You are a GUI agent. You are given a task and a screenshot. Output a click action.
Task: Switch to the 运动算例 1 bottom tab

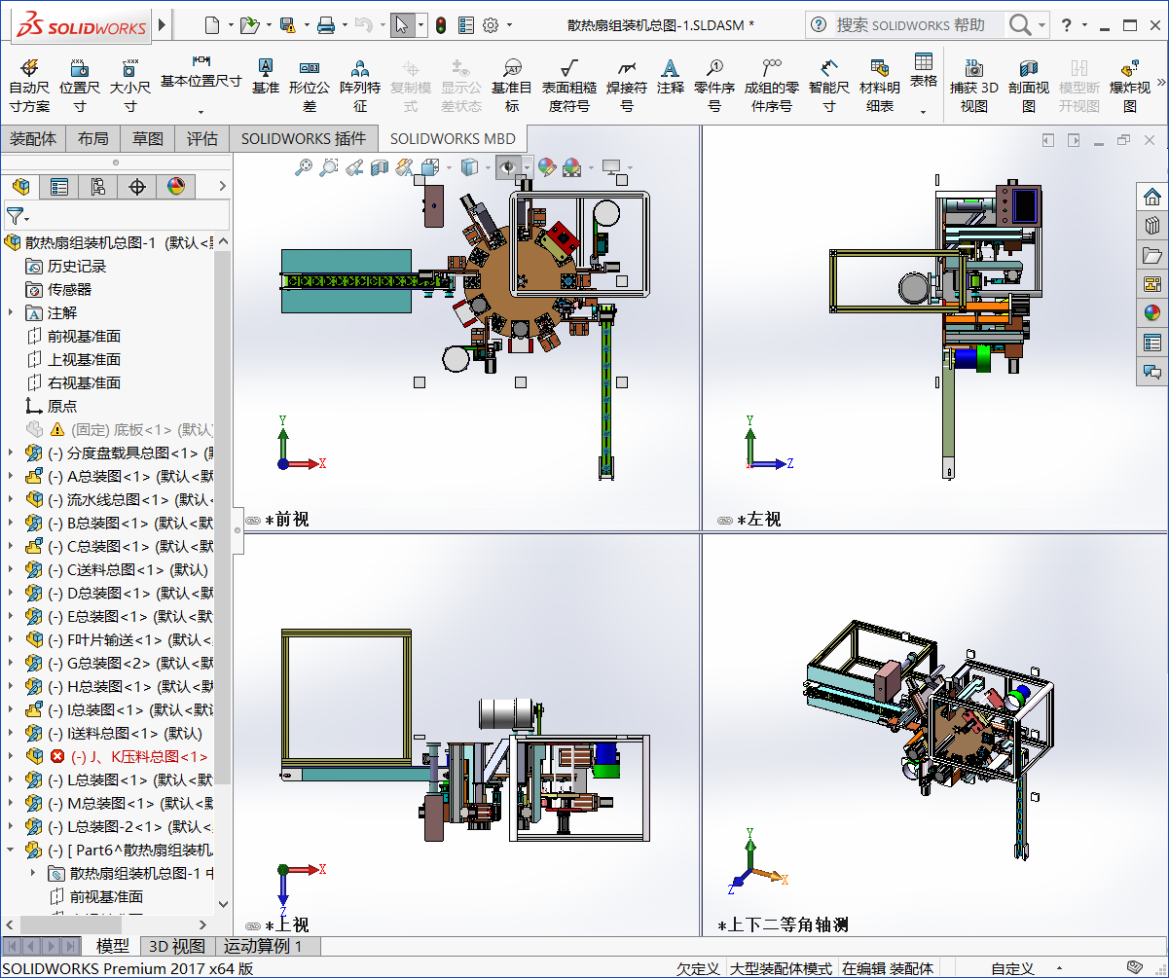[263, 946]
